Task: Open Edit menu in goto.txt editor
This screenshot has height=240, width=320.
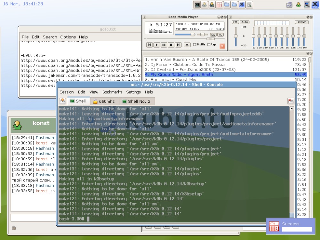Action: 36,37
